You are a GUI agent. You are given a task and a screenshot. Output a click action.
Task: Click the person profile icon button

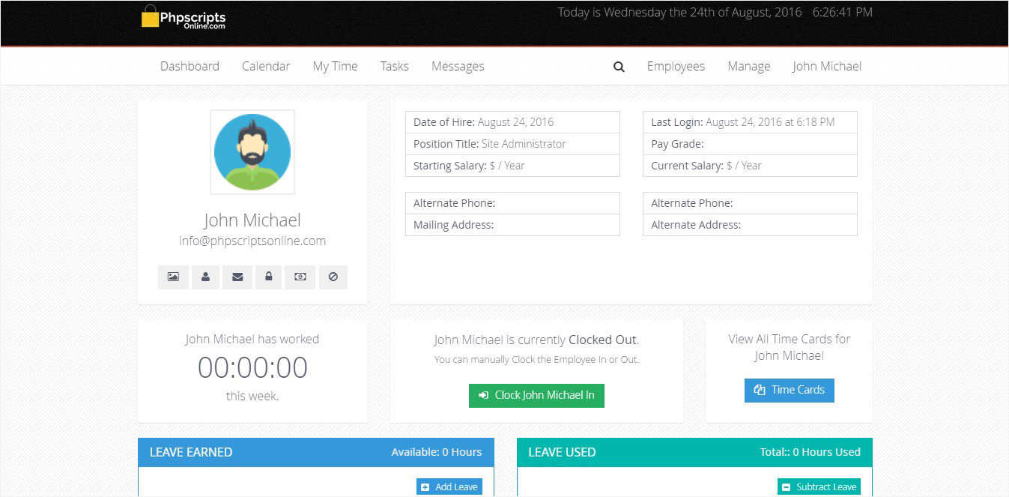205,277
